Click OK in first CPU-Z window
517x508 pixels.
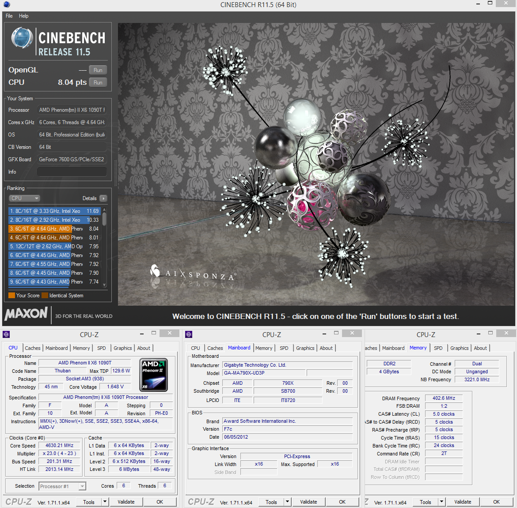coord(160,502)
